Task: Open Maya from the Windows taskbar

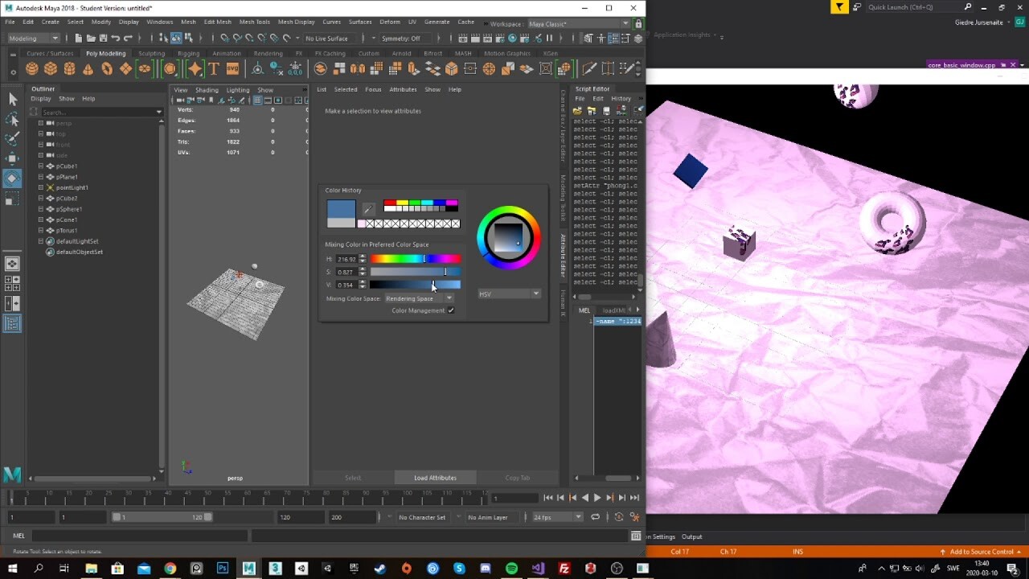Action: pos(248,569)
